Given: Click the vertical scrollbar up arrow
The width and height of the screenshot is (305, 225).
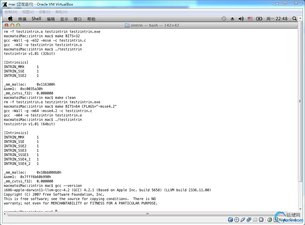Looking at the screenshot, I should [300, 18].
